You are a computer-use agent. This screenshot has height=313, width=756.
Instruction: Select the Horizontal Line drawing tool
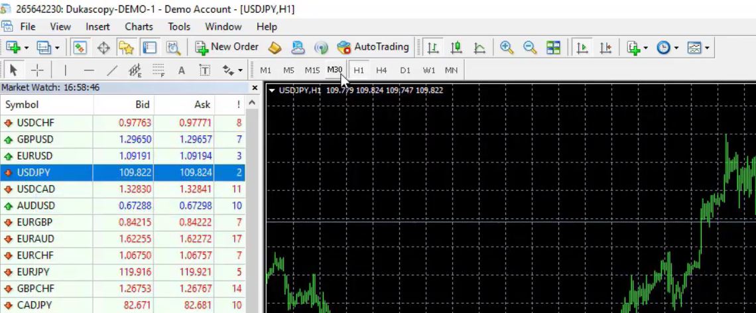pos(89,70)
